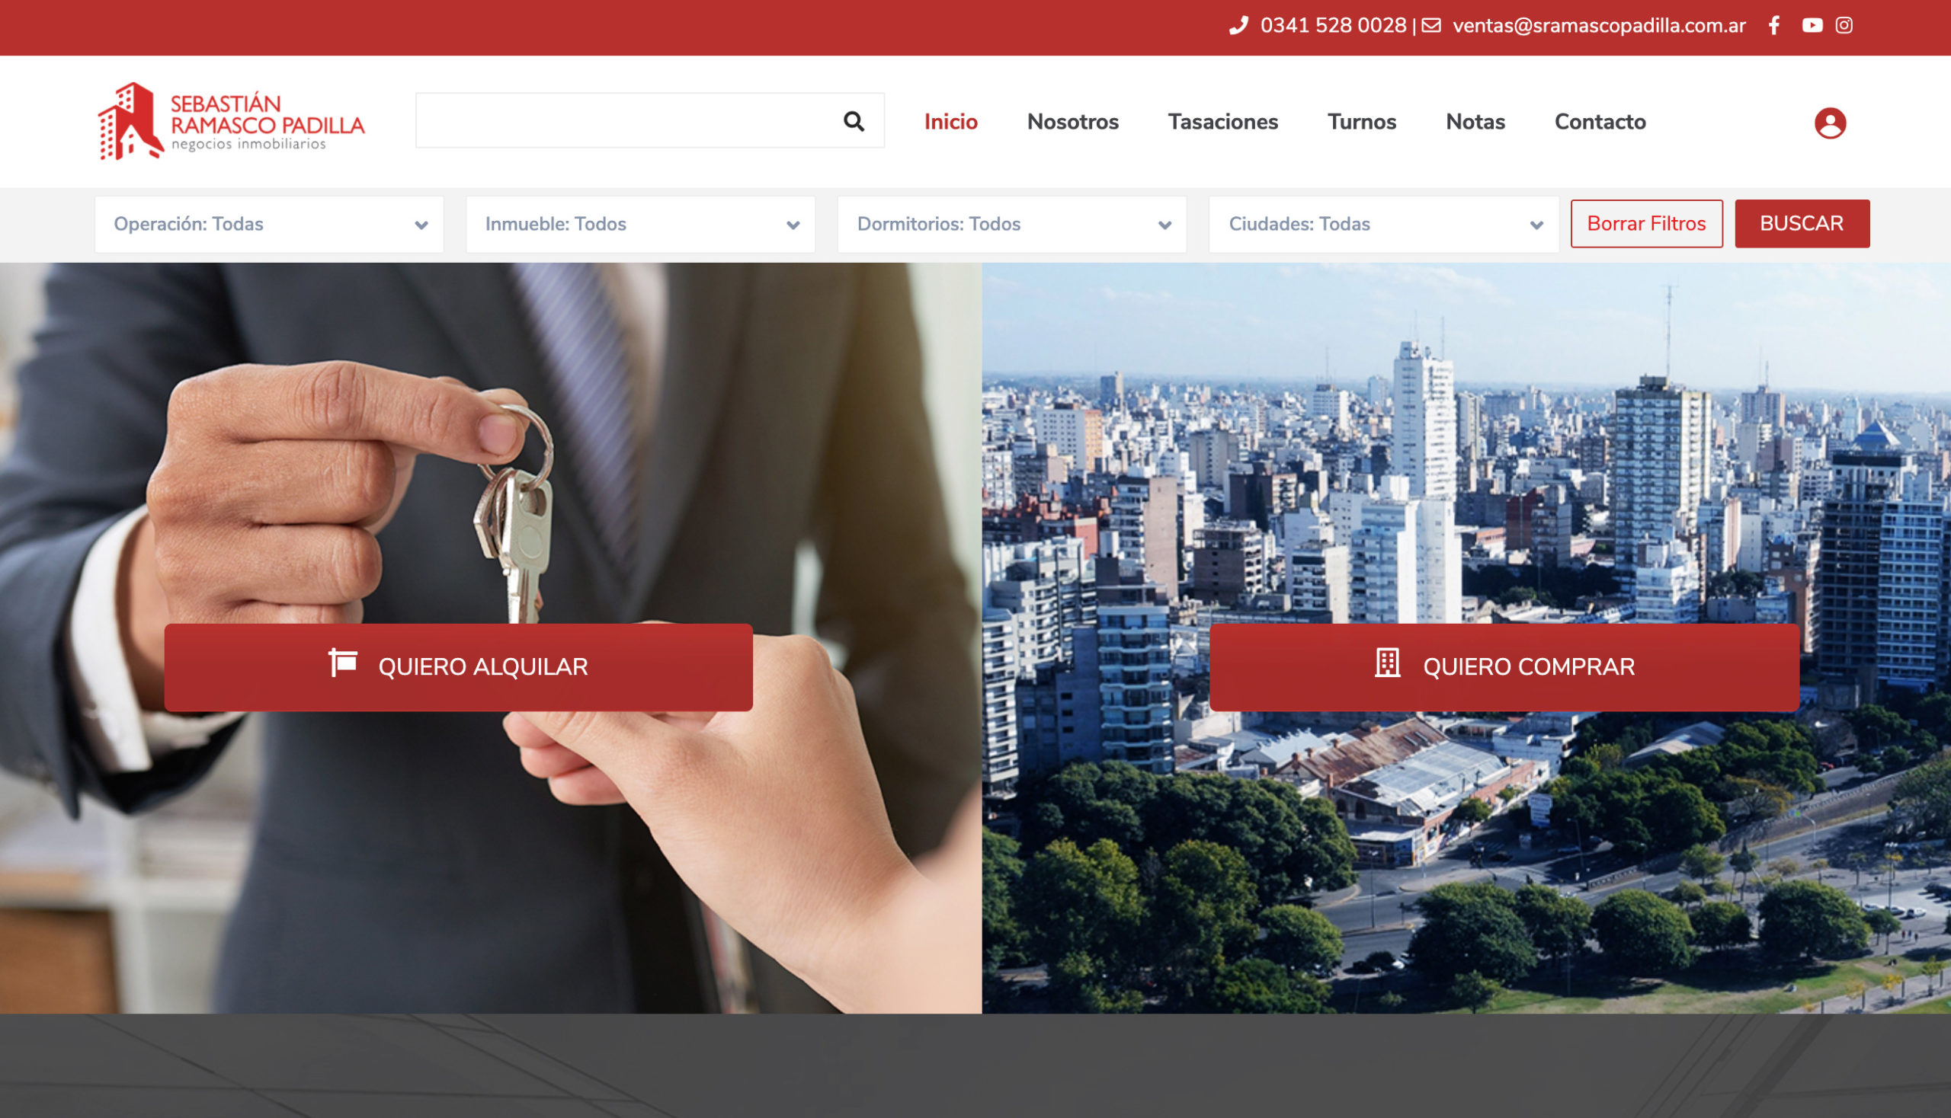Call the 0341 528 0028 number
Screen dimensions: 1951x1118
(x=1332, y=26)
